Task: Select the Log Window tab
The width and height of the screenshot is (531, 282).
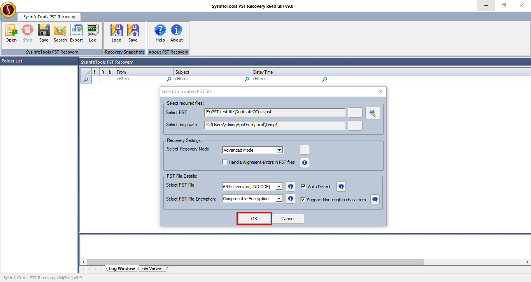Action: 121,268
